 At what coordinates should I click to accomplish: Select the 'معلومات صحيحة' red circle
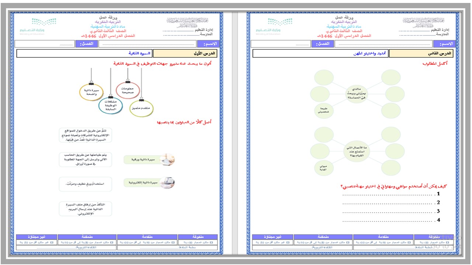click(x=128, y=91)
